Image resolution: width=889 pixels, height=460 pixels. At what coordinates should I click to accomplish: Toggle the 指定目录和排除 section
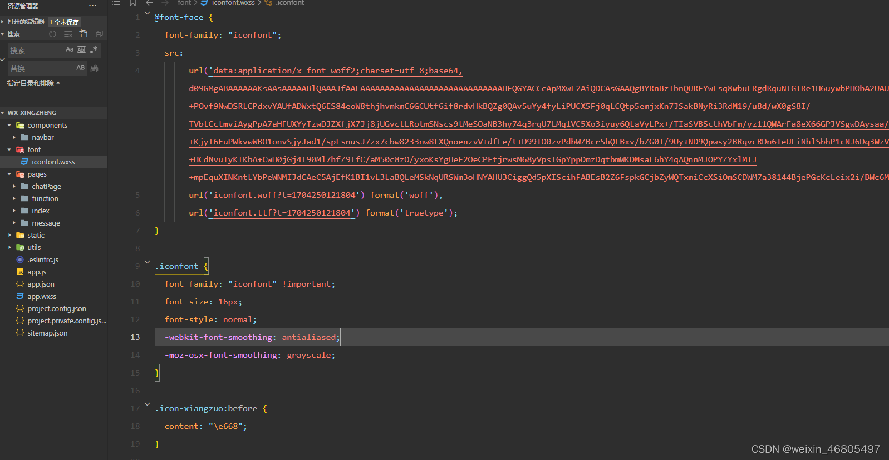coord(33,83)
